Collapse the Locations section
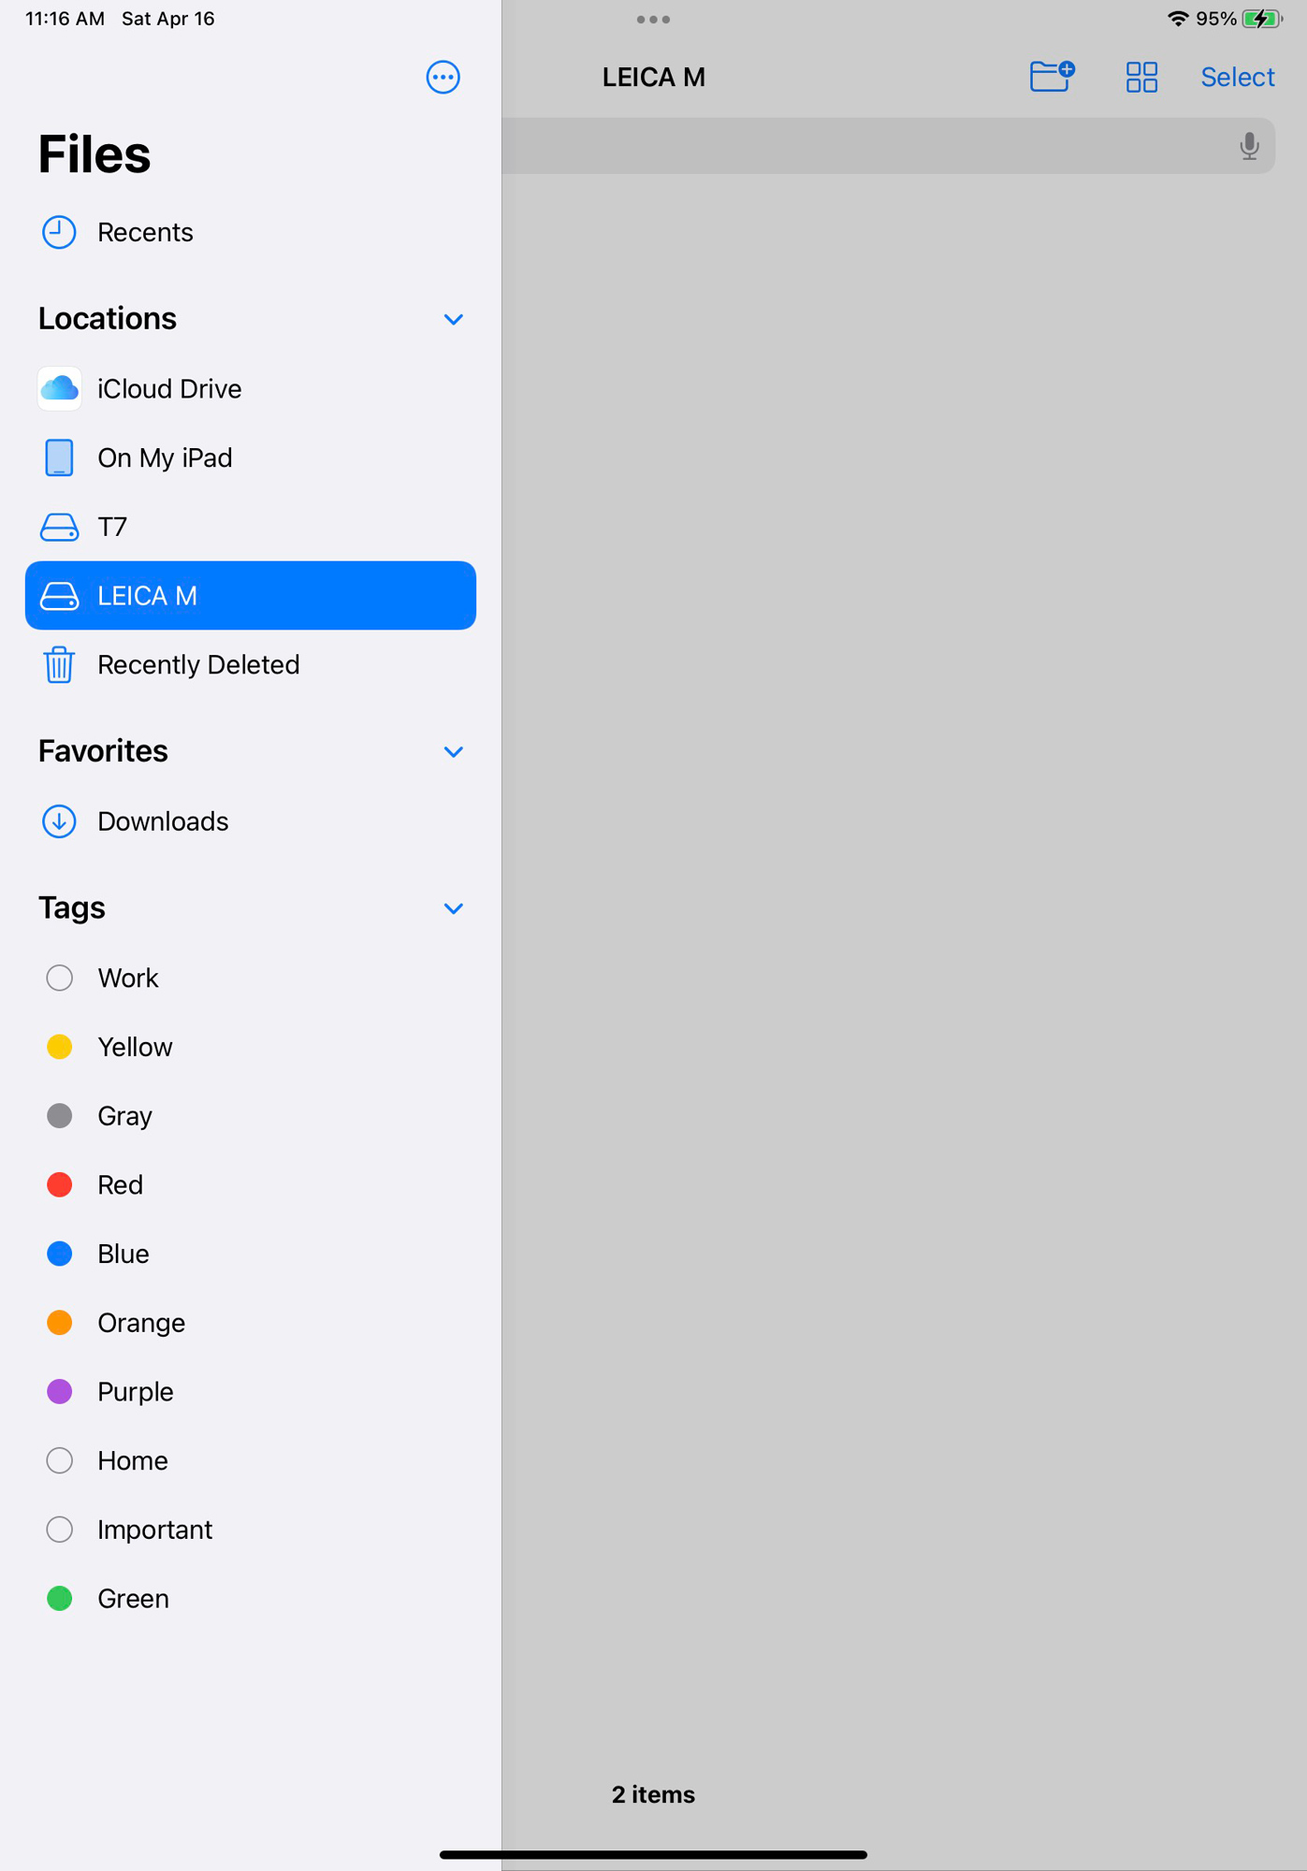The height and width of the screenshot is (1871, 1307). tap(454, 320)
